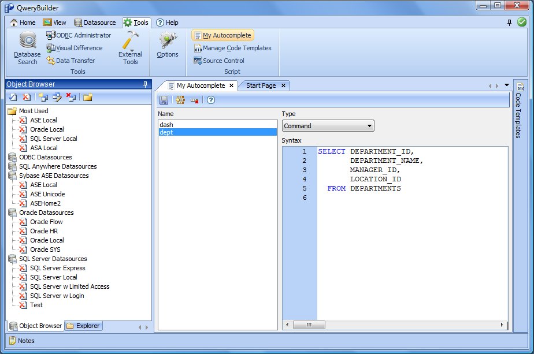Click the green check status icon
Screen dimensions: 534x354
click(x=522, y=22)
